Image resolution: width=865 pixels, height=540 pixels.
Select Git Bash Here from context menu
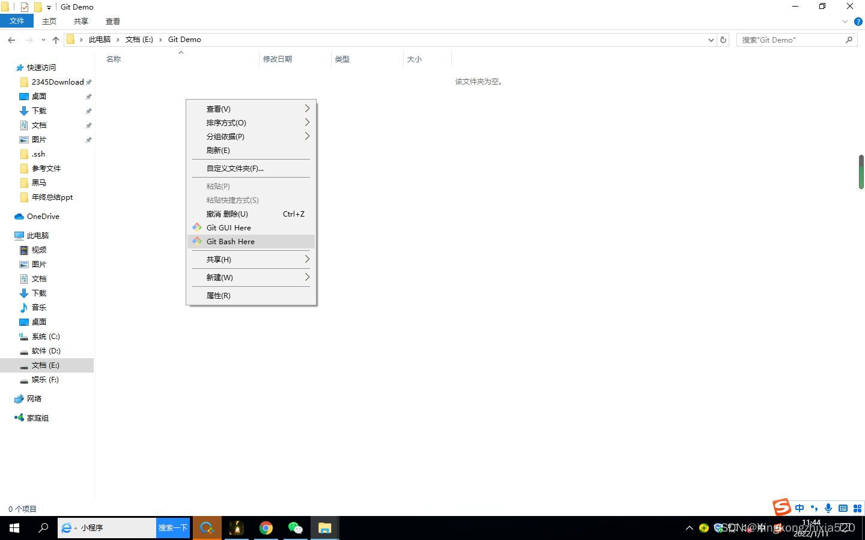tap(251, 241)
